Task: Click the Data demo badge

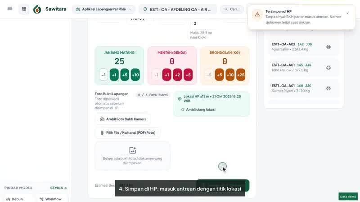Action: pyautogui.click(x=348, y=197)
